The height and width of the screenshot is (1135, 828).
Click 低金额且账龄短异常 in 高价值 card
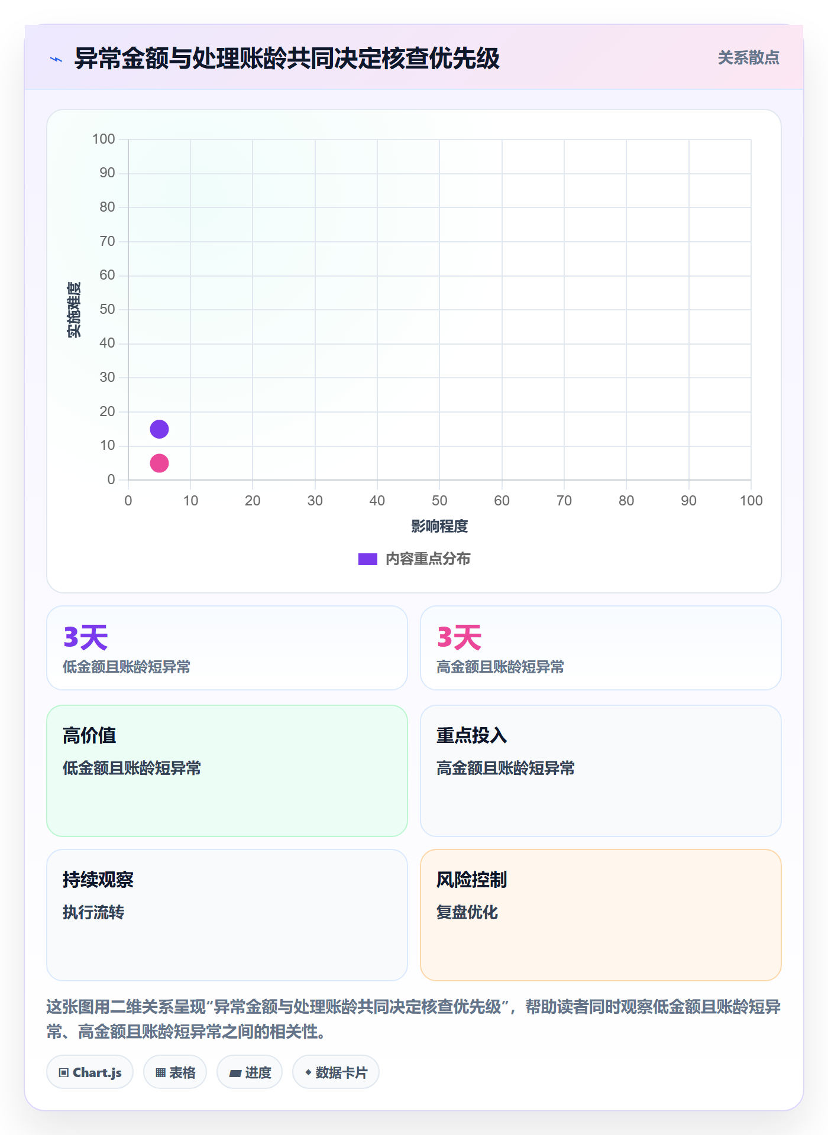pyautogui.click(x=132, y=768)
